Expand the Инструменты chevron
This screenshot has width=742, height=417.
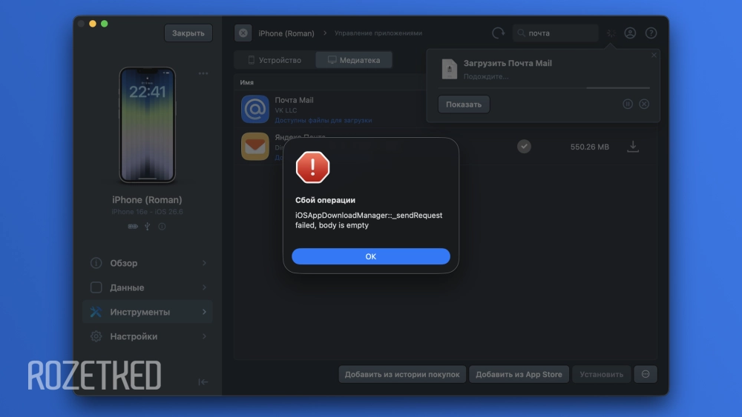pos(205,312)
